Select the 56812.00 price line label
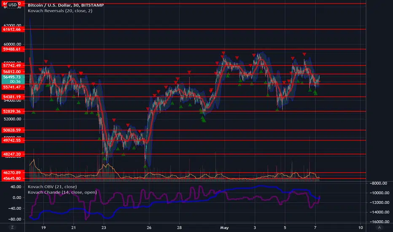This screenshot has height=232, width=393. [x=13, y=72]
